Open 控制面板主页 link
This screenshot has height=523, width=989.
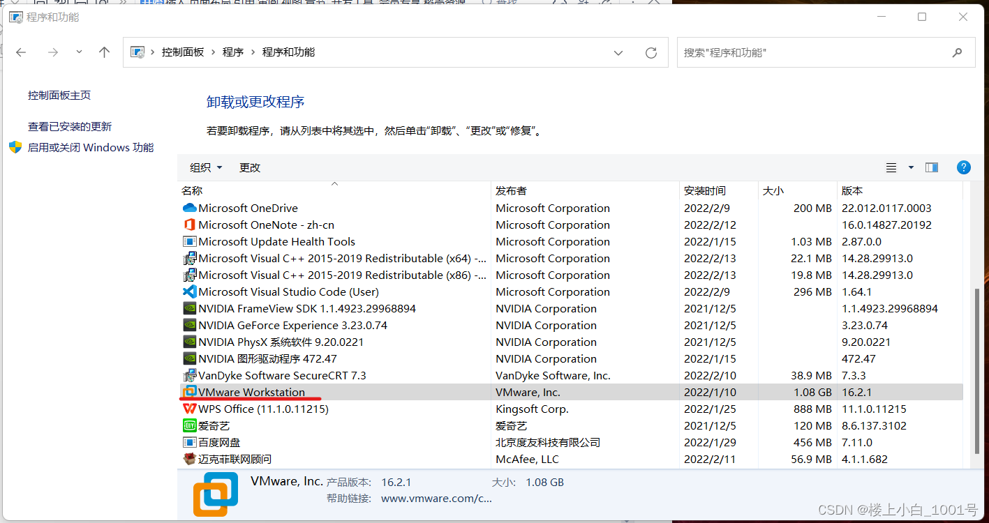pos(59,96)
